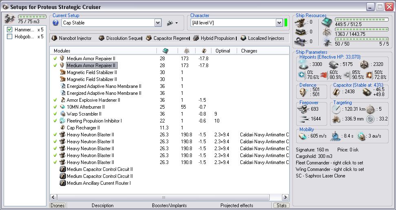Open the Boosters\Implants tab

point(169,206)
